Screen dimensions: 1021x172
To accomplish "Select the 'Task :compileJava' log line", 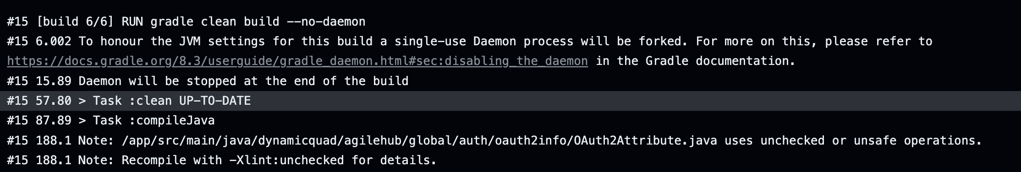I will (x=111, y=120).
